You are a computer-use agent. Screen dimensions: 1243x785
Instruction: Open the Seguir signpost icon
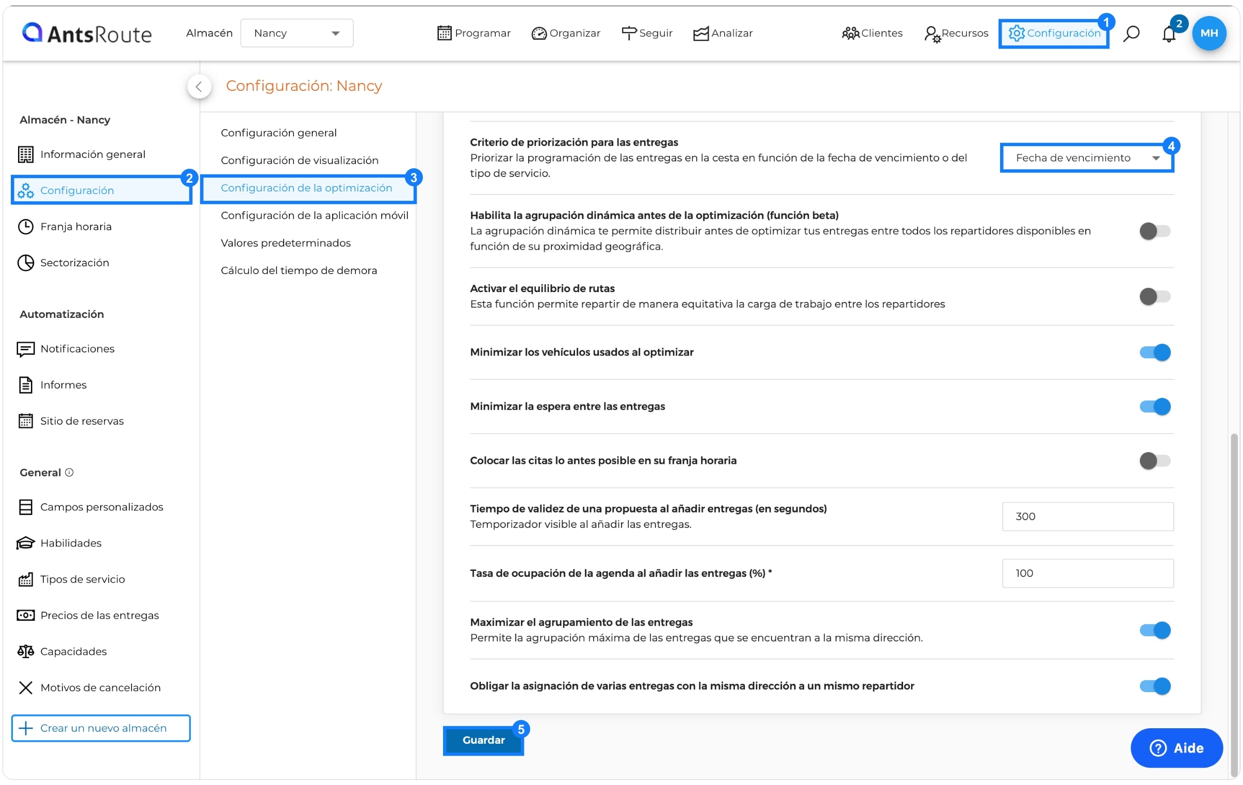point(629,33)
